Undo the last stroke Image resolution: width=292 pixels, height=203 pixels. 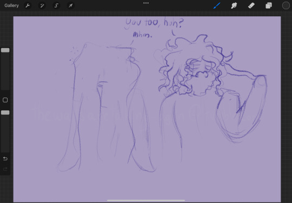pyautogui.click(x=5, y=159)
